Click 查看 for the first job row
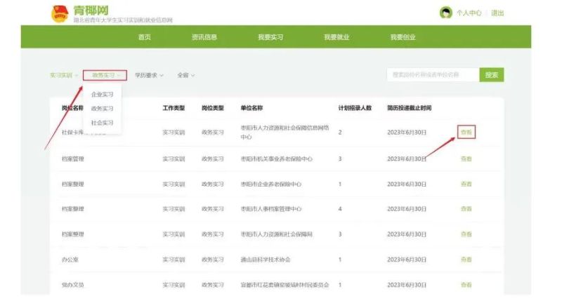562x308 pixels. tap(466, 132)
